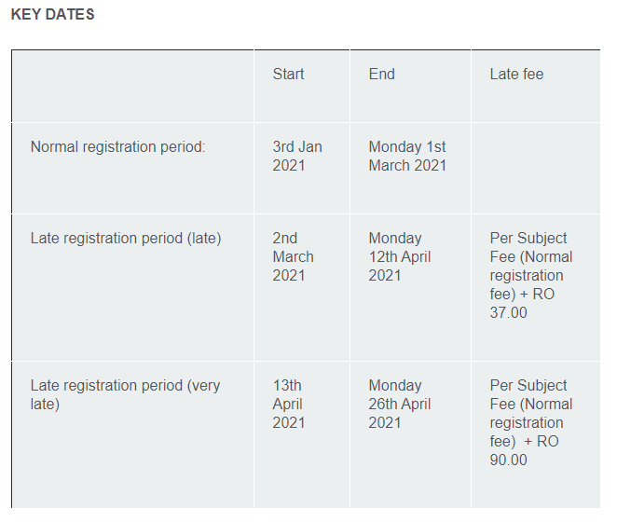The image size is (617, 522).
Task: Select the Normal registration period label
Action: pos(117,147)
